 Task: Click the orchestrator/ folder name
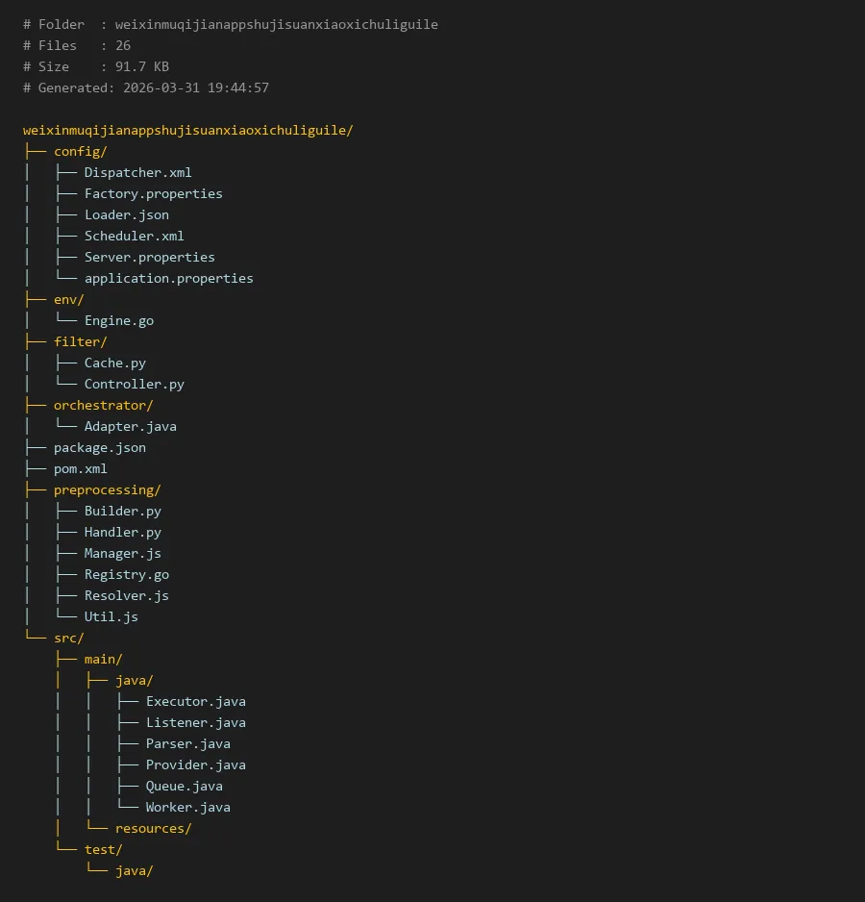click(x=103, y=405)
